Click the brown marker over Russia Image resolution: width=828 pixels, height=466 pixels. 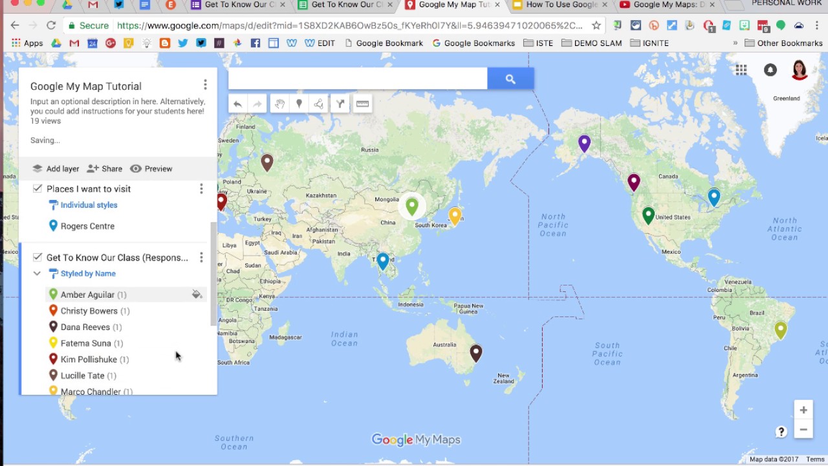point(267,162)
